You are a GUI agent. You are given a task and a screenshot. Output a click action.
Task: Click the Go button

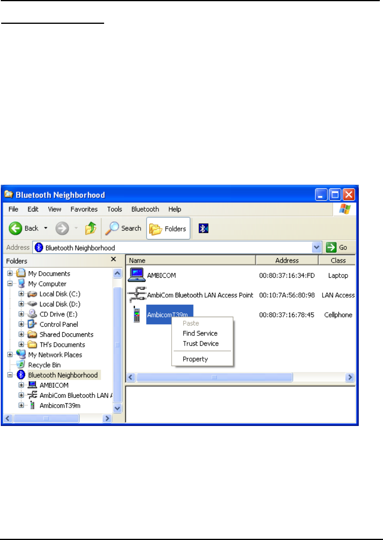pyautogui.click(x=337, y=248)
